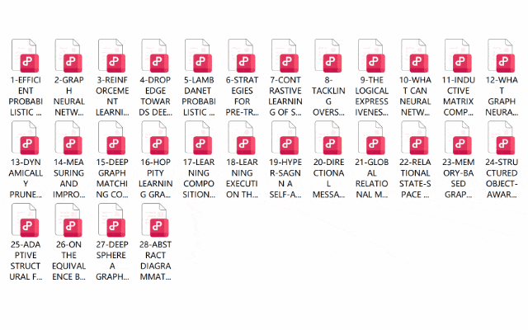Select 15-DEEP GRAPH MATCHING file icon

tap(112, 138)
